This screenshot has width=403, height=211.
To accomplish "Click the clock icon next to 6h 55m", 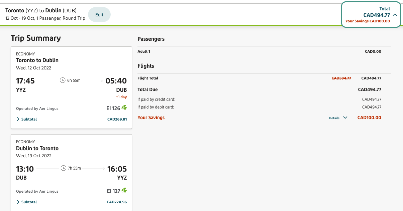I will [62, 80].
